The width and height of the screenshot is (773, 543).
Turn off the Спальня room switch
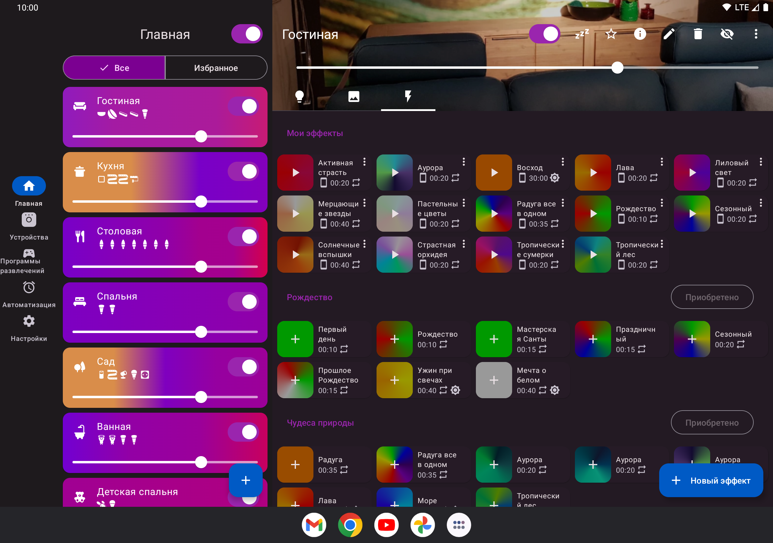point(243,302)
